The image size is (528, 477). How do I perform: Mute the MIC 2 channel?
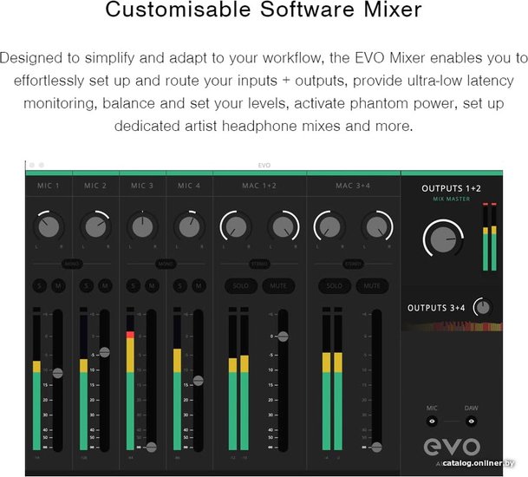click(x=105, y=286)
